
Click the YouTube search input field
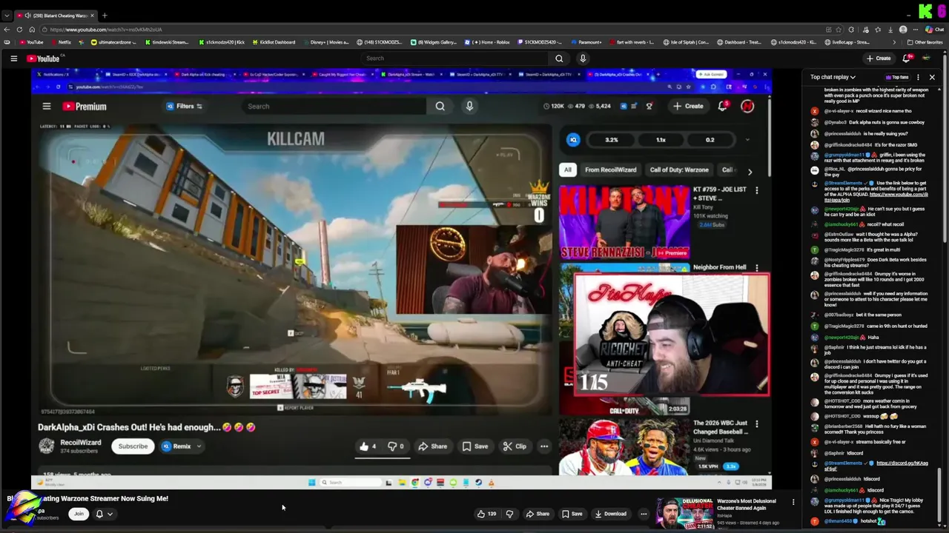(454, 58)
